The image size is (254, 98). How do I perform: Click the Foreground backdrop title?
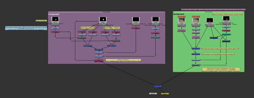tap(54, 14)
